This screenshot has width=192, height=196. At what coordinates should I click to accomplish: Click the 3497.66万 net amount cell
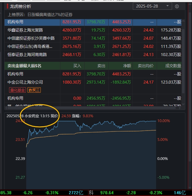(122, 38)
